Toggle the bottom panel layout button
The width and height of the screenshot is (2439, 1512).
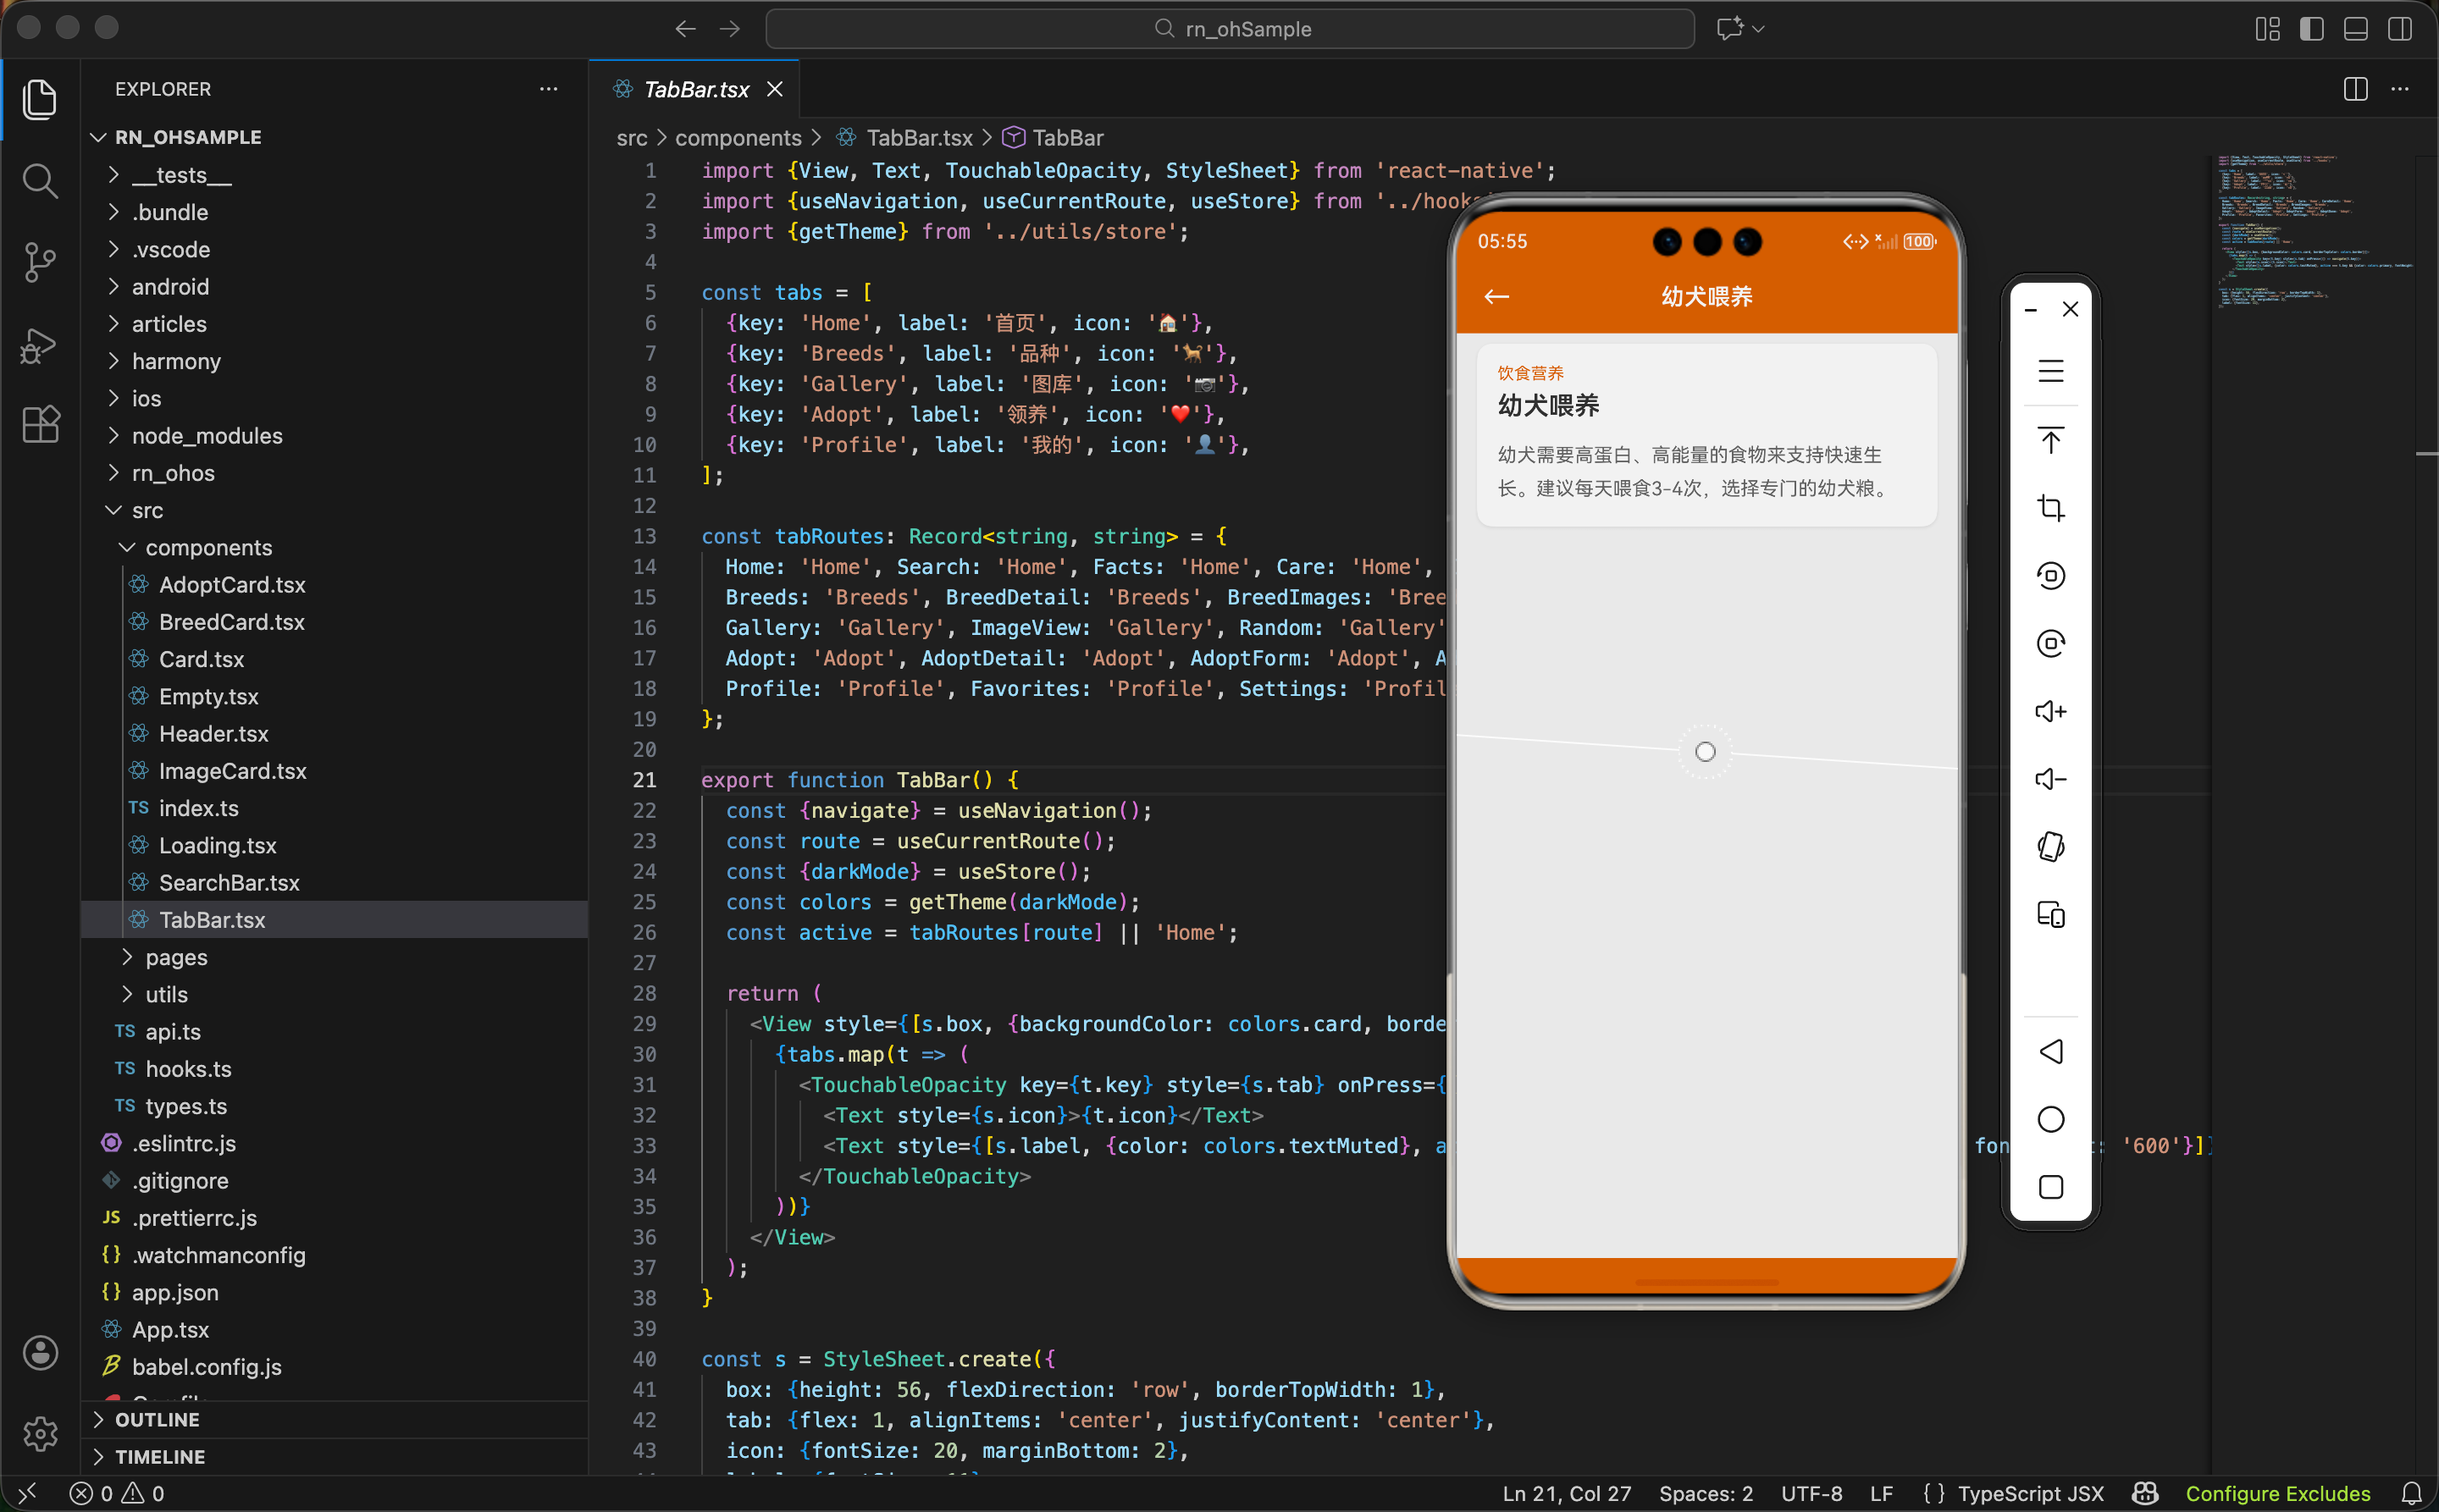(x=2355, y=29)
